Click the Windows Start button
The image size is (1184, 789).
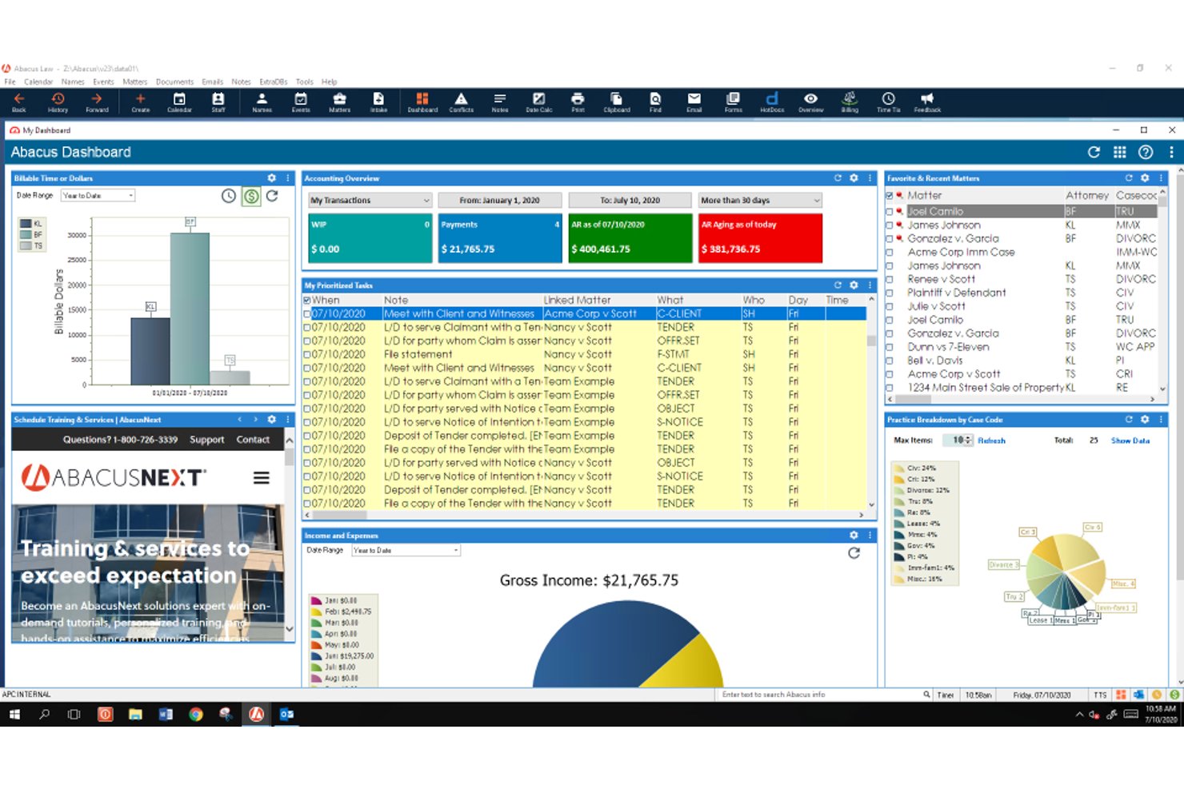point(14,715)
